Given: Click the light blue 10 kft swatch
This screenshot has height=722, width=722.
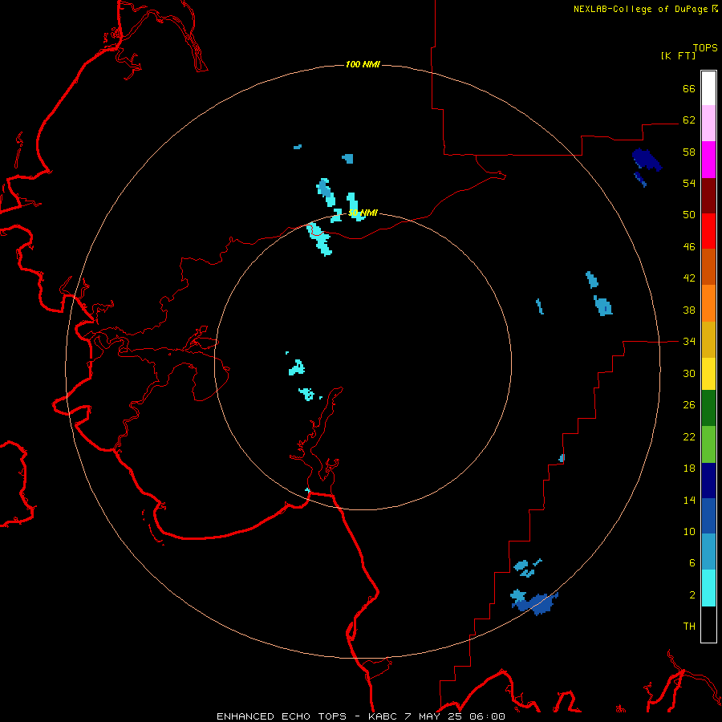Looking at the screenshot, I should pyautogui.click(x=708, y=552).
